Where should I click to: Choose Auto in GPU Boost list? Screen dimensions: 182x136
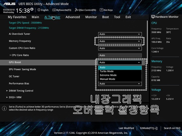(120, 67)
